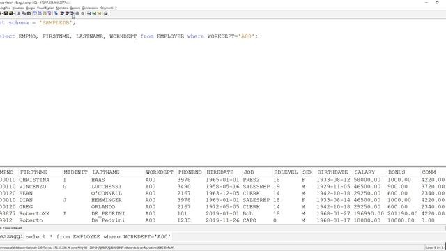Open the Opzioni menu
Viewport: 446px width, 251px height.
75,8
